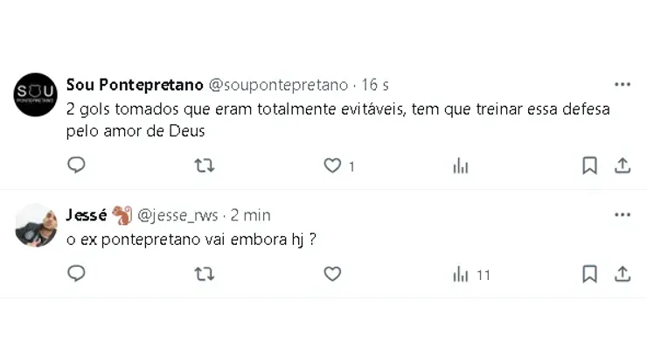This screenshot has height=364, width=647.
Task: Like the tweet about 2 gols tomados
Action: [x=332, y=165]
